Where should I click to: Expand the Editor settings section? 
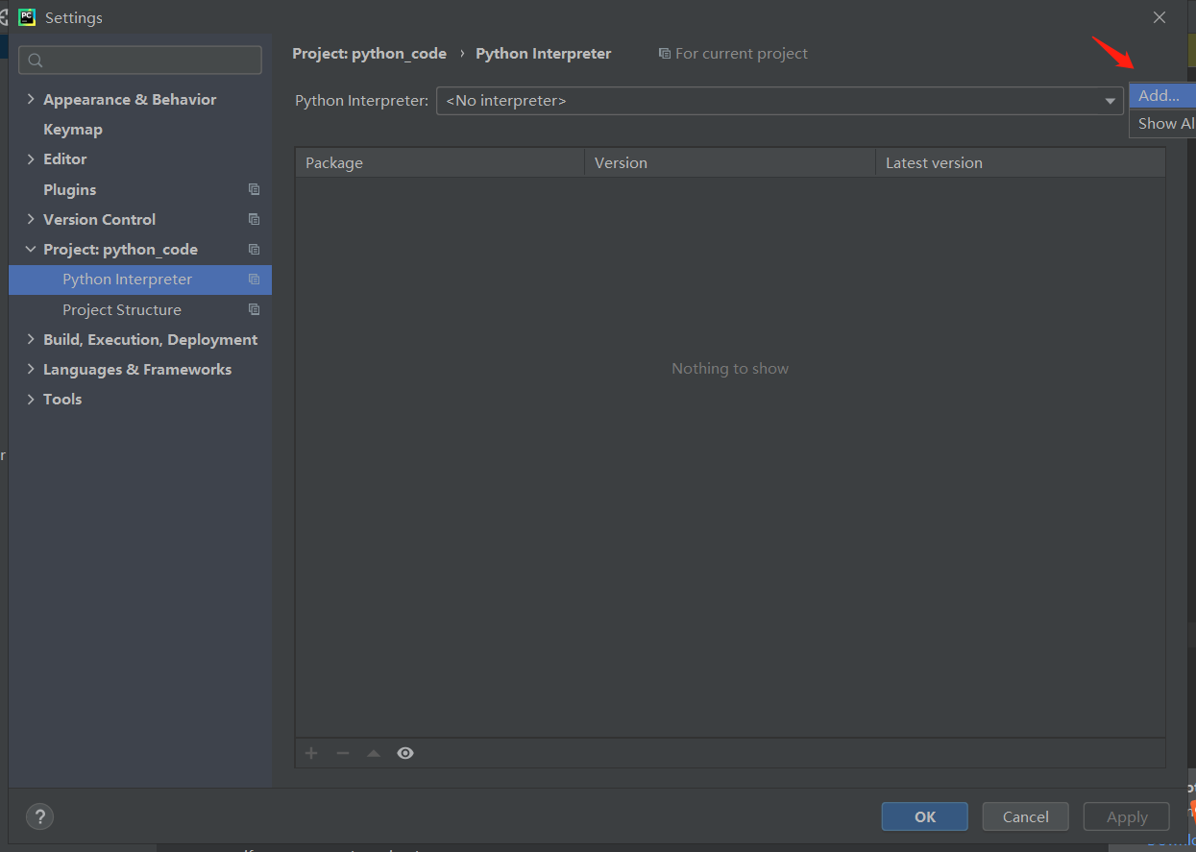[31, 158]
